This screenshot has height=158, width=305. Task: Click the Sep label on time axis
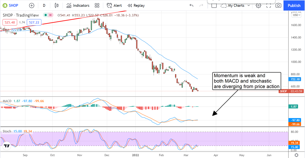(25, 155)
